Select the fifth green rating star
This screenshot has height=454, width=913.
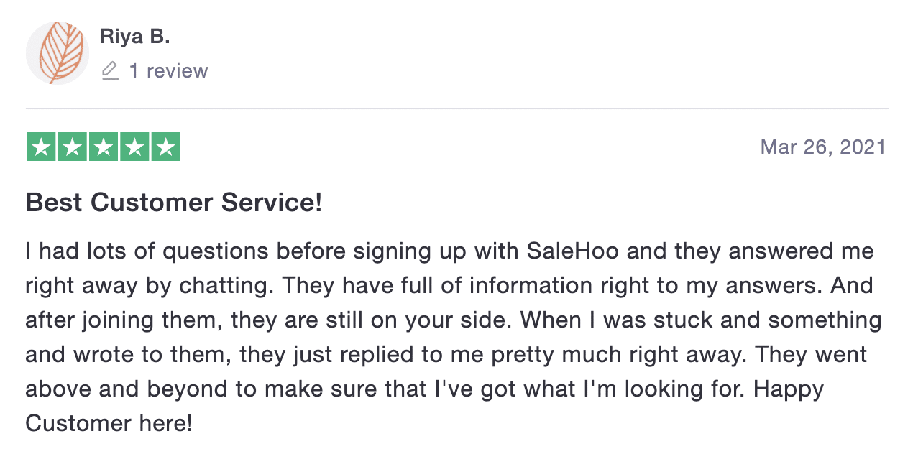click(165, 147)
